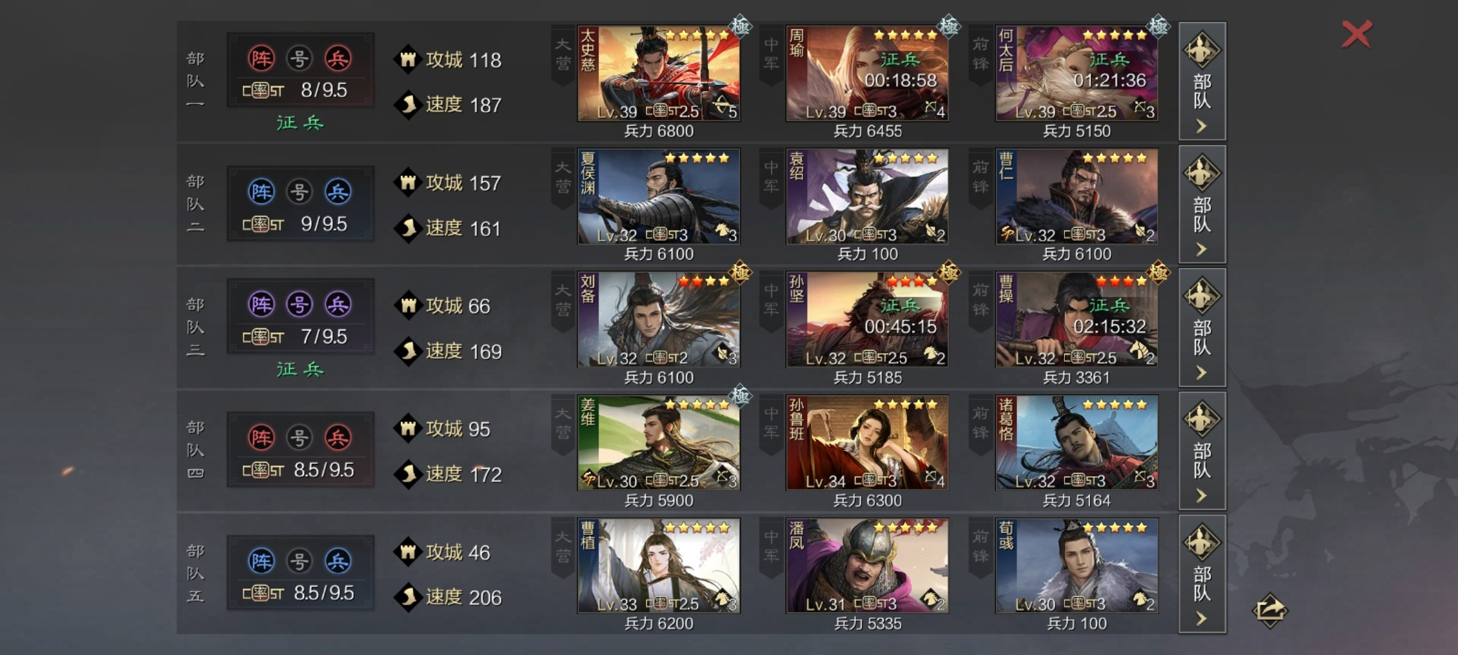Viewport: 1458px width, 655px height.
Task: Select the 部队二 row label
Action: coord(195,204)
